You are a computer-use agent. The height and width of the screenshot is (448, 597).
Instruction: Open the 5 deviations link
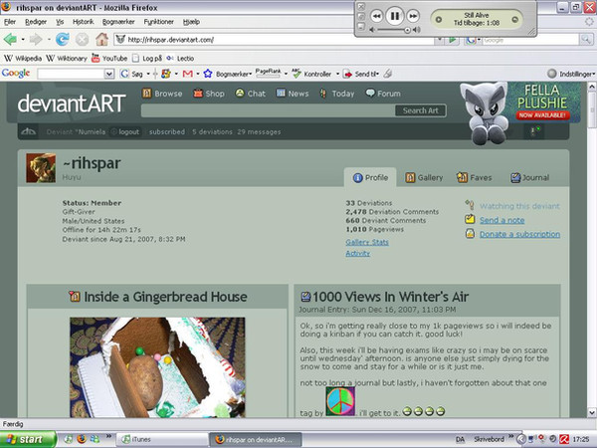[212, 131]
